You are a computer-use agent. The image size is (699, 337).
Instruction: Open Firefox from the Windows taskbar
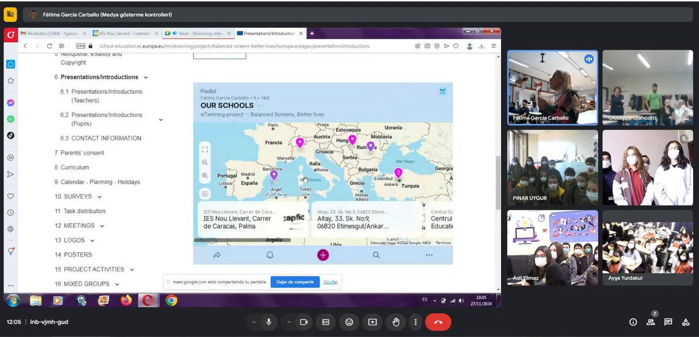[126, 300]
